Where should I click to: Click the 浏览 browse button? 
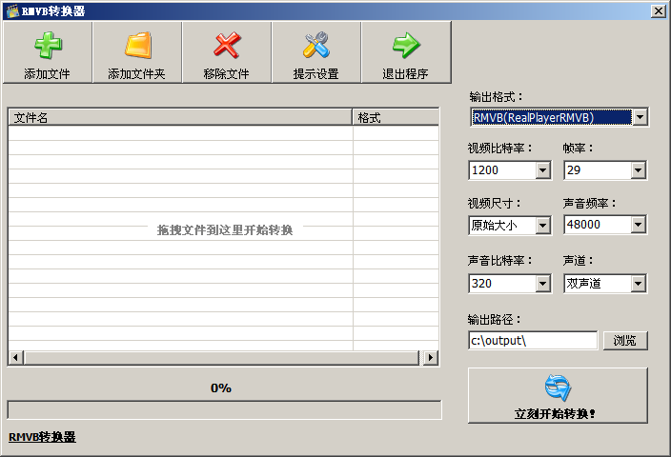click(x=625, y=341)
